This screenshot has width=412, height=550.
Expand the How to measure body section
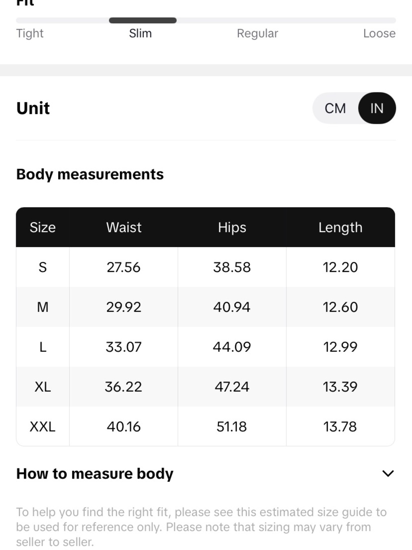(205, 473)
